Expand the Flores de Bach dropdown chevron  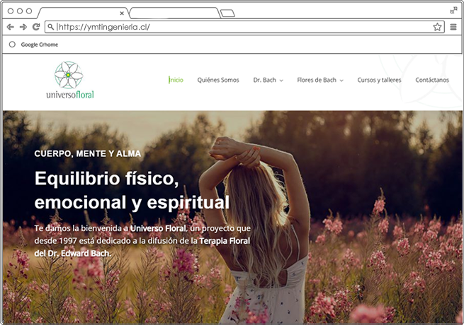341,81
